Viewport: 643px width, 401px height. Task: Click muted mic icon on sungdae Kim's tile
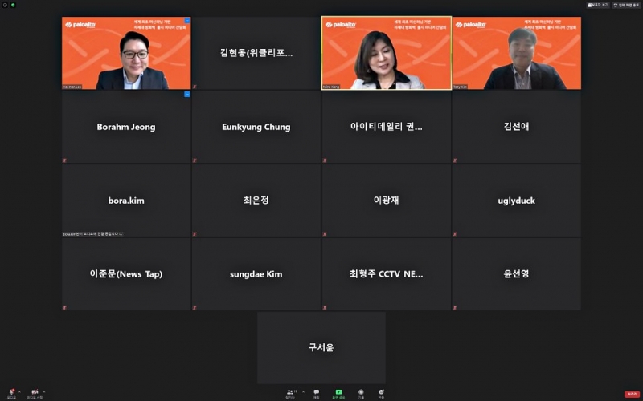pyautogui.click(x=195, y=308)
